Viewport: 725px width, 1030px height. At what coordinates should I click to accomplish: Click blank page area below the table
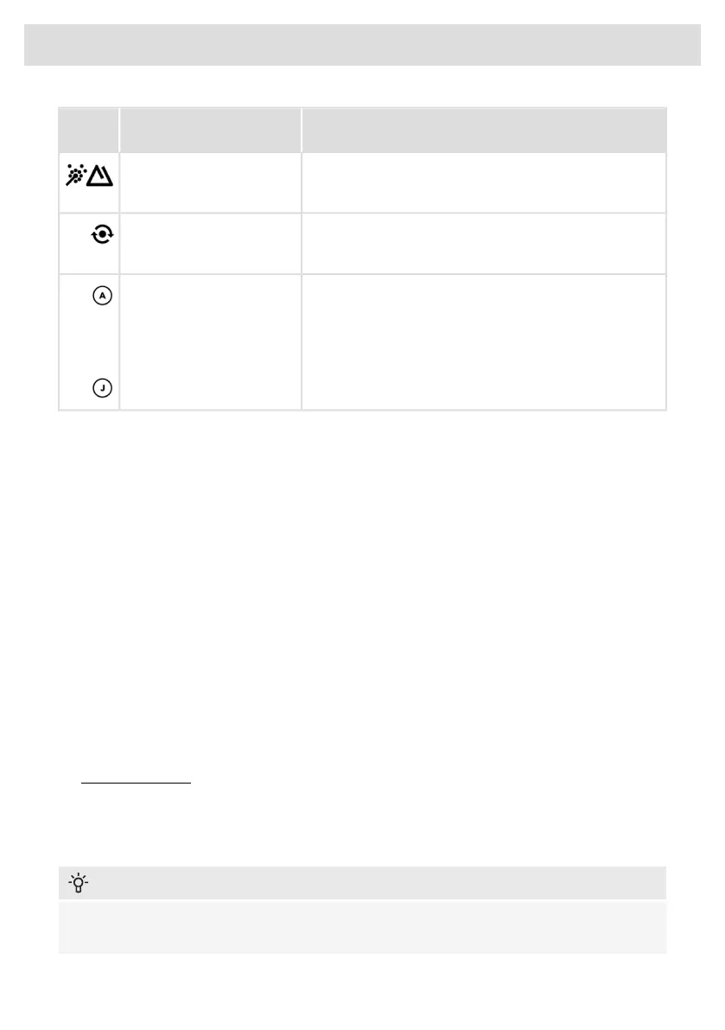pos(362,588)
